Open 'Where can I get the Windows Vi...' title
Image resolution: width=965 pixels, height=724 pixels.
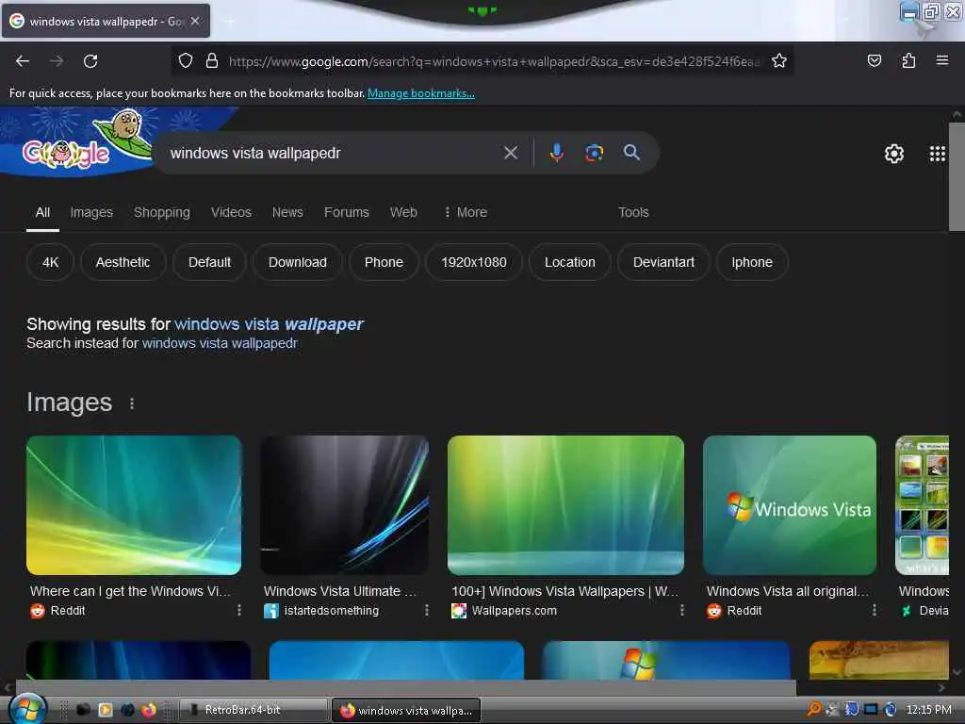[130, 591]
